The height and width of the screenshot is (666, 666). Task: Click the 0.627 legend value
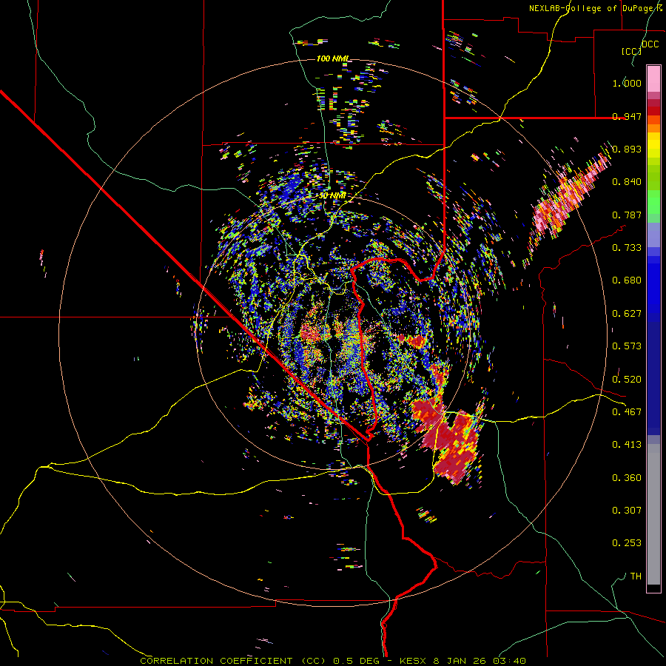pos(627,314)
